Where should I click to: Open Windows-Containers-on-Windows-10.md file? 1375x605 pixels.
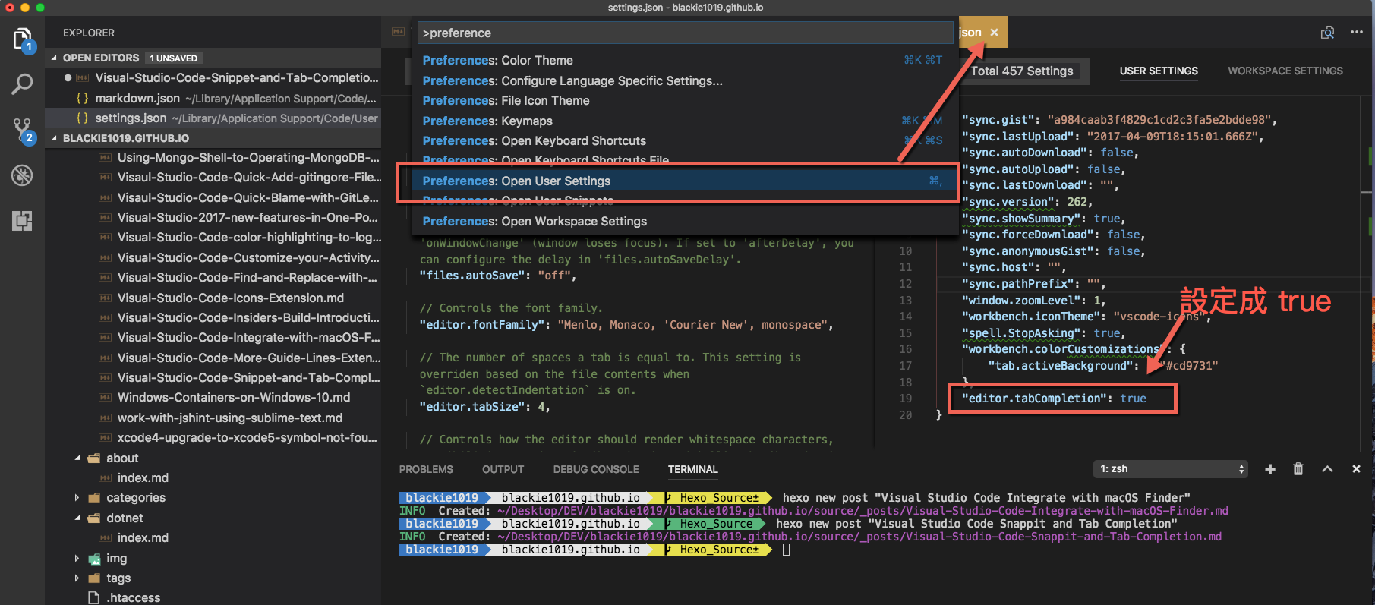click(233, 398)
